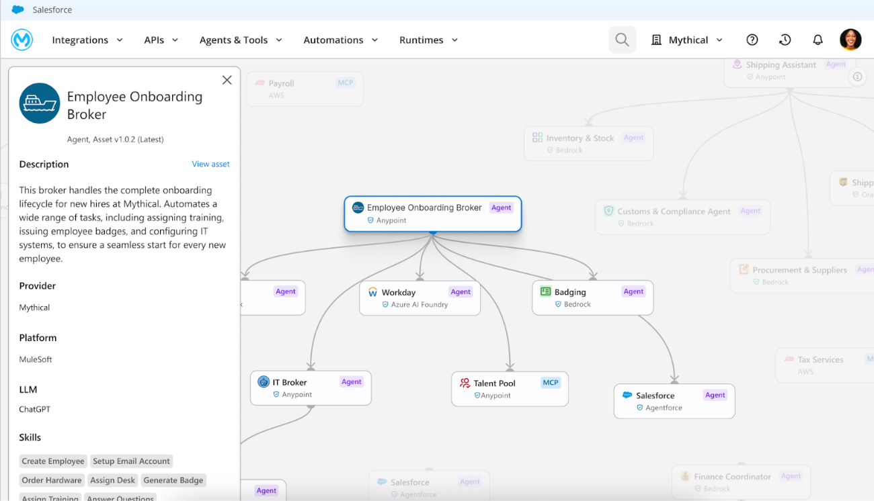
Task: Expand the Agents & Tools dropdown
Action: pyautogui.click(x=241, y=40)
